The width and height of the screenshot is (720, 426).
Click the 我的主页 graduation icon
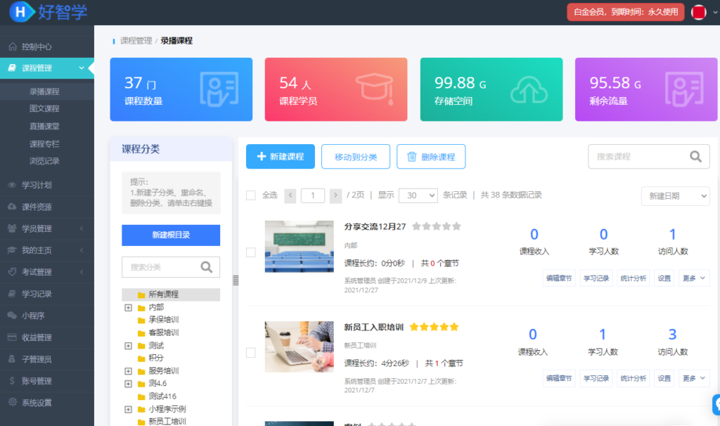[13, 250]
